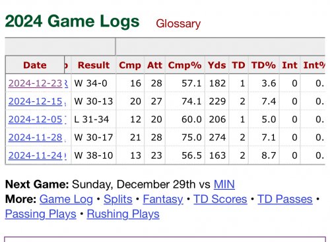Sort table by Result column header
The image size is (330, 242).
tap(94, 65)
